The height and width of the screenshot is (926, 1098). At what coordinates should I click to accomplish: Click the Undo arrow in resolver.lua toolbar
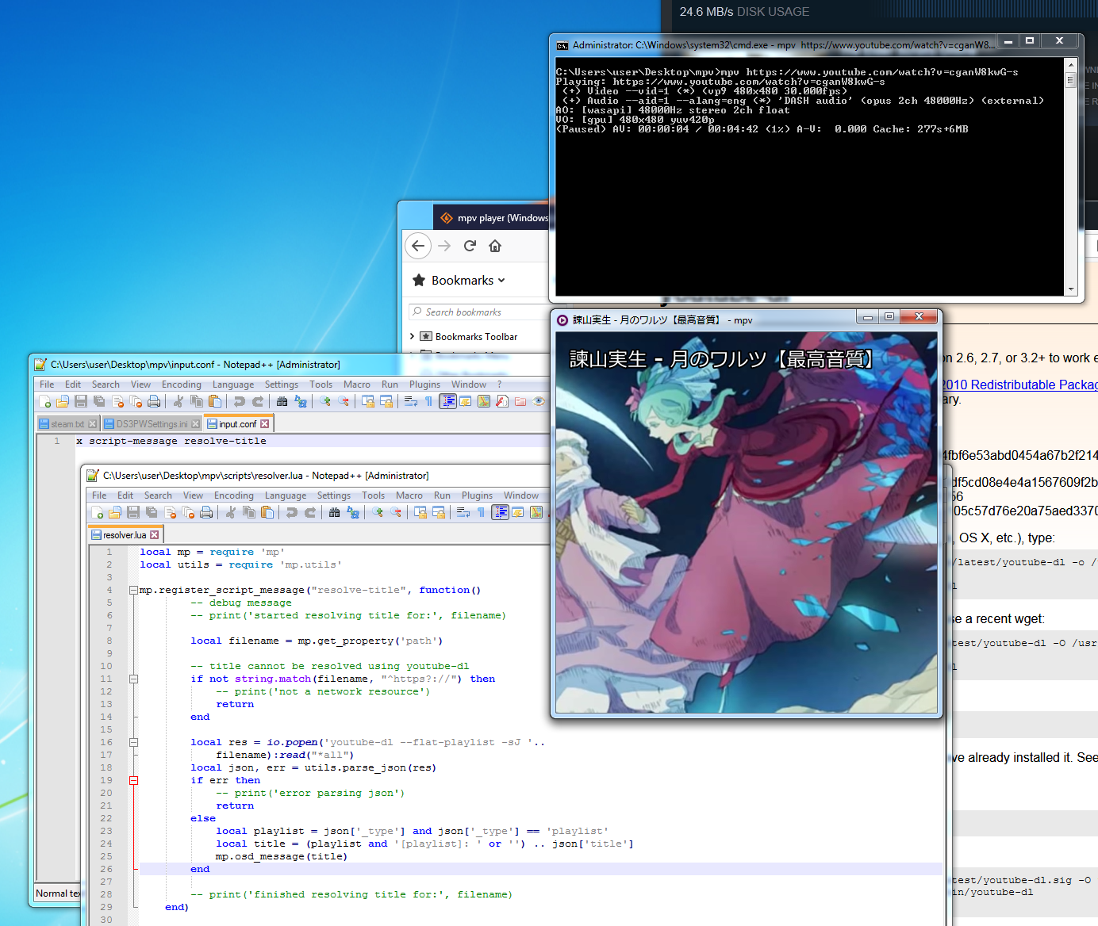[x=293, y=512]
